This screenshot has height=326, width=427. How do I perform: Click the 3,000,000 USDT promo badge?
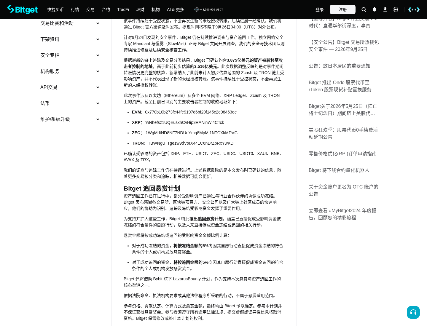[208, 9]
